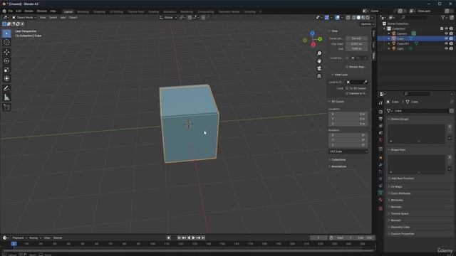Switch to the Modeling workspace tab
Screen dimensions: 456x256
click(83, 12)
